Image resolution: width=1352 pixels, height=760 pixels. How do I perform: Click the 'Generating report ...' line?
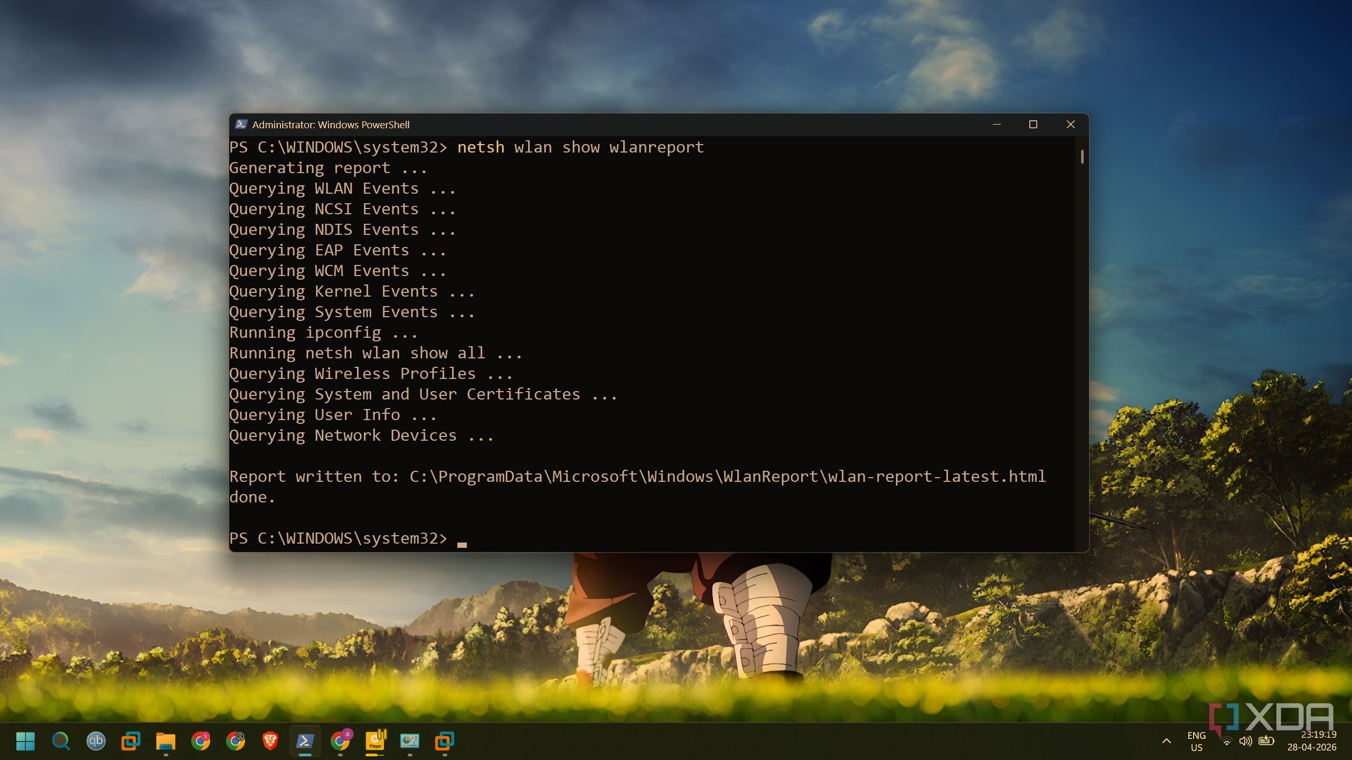(x=328, y=168)
